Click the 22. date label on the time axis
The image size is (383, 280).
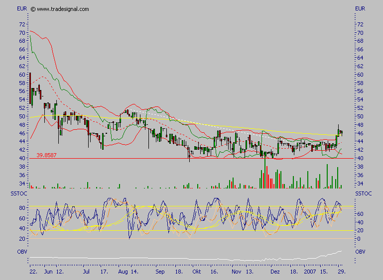point(33,272)
